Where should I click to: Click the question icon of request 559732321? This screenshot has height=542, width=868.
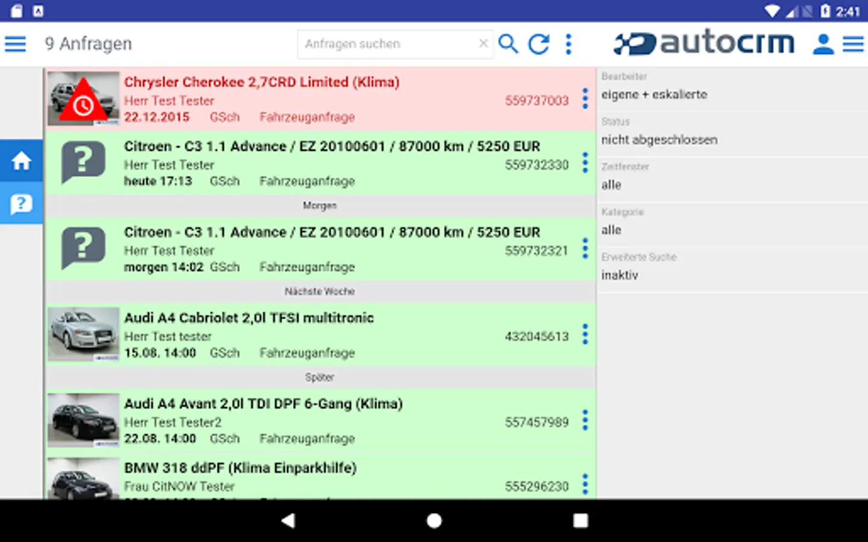[x=83, y=249]
